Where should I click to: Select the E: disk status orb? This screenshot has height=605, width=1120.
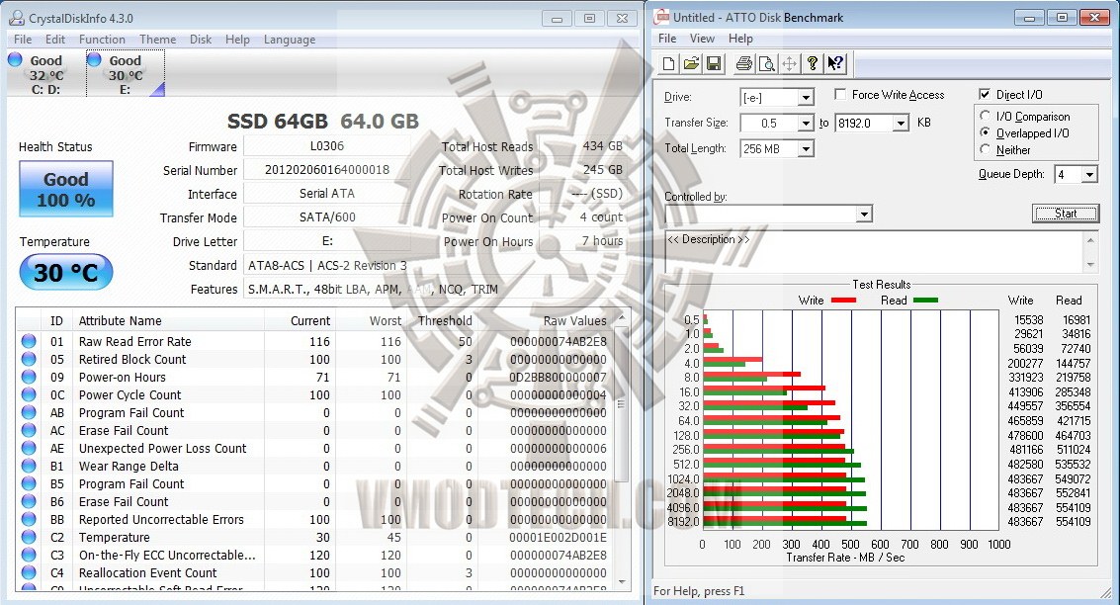tap(94, 60)
